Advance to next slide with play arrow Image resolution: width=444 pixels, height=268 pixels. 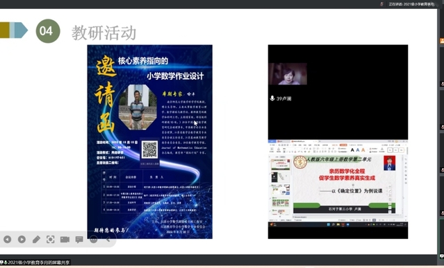pos(22,240)
